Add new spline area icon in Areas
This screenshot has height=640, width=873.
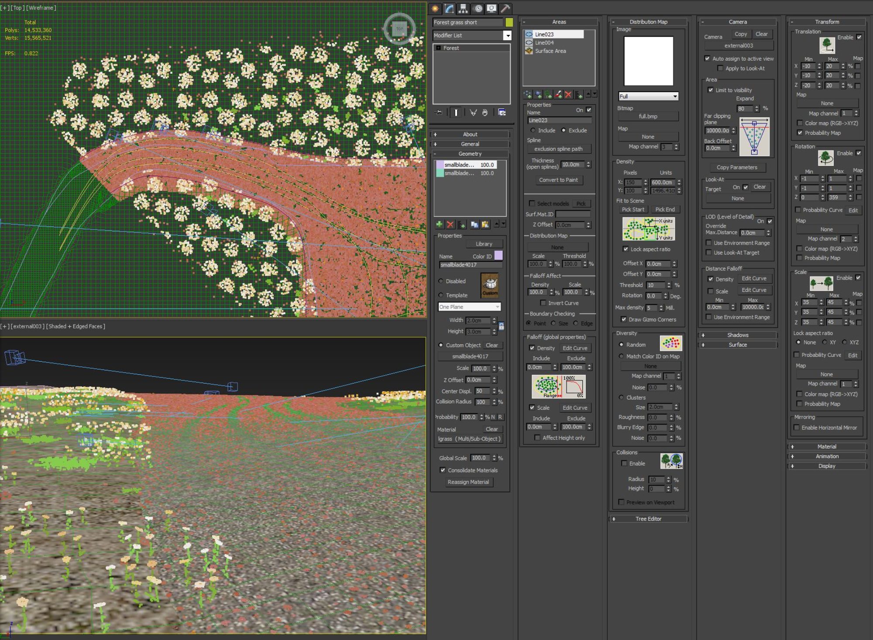tap(528, 94)
